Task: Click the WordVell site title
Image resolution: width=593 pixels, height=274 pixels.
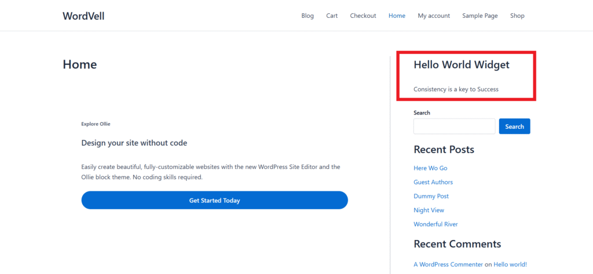Action: (x=83, y=16)
